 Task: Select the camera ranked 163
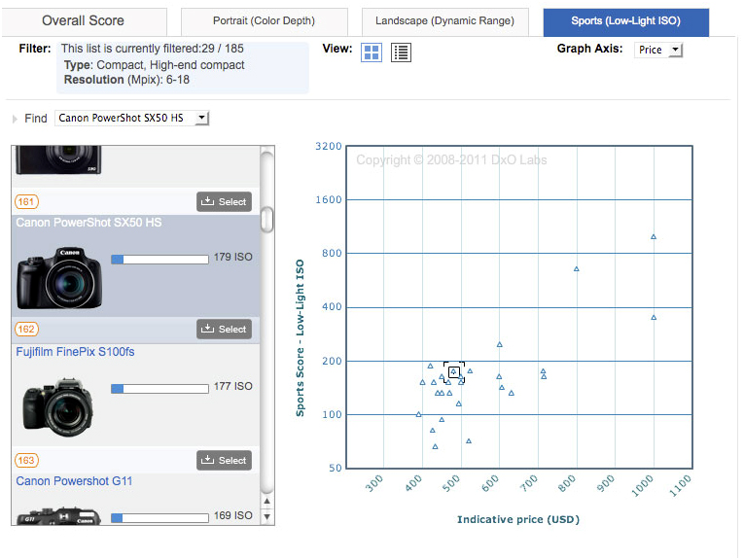coord(224,460)
